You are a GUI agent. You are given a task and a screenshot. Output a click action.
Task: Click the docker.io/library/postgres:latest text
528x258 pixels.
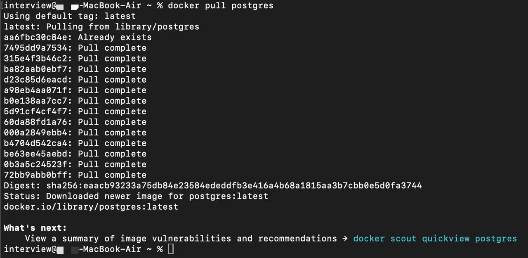click(x=91, y=207)
